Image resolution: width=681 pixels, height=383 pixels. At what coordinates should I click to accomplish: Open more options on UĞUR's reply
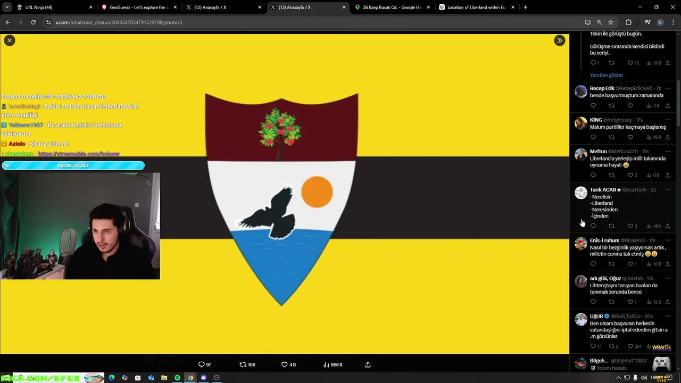click(668, 316)
